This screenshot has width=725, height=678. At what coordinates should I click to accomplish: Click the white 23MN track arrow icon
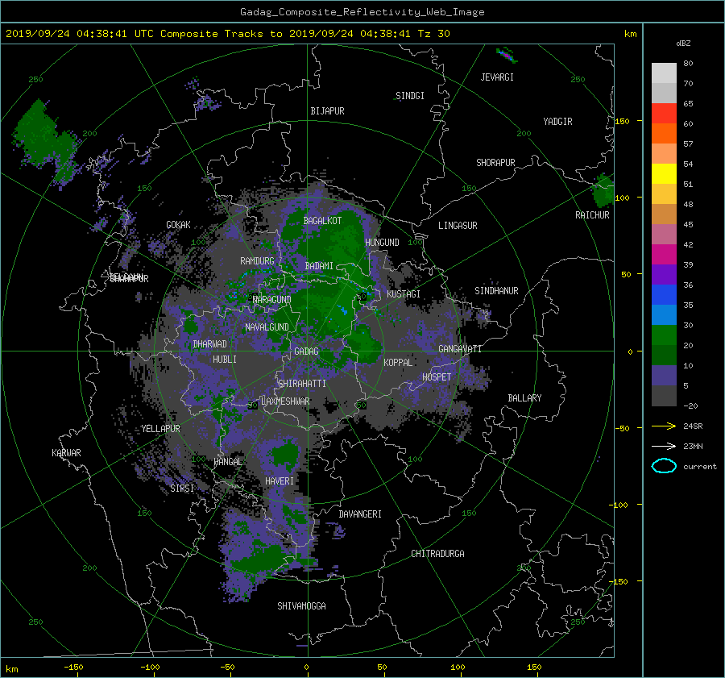[664, 446]
